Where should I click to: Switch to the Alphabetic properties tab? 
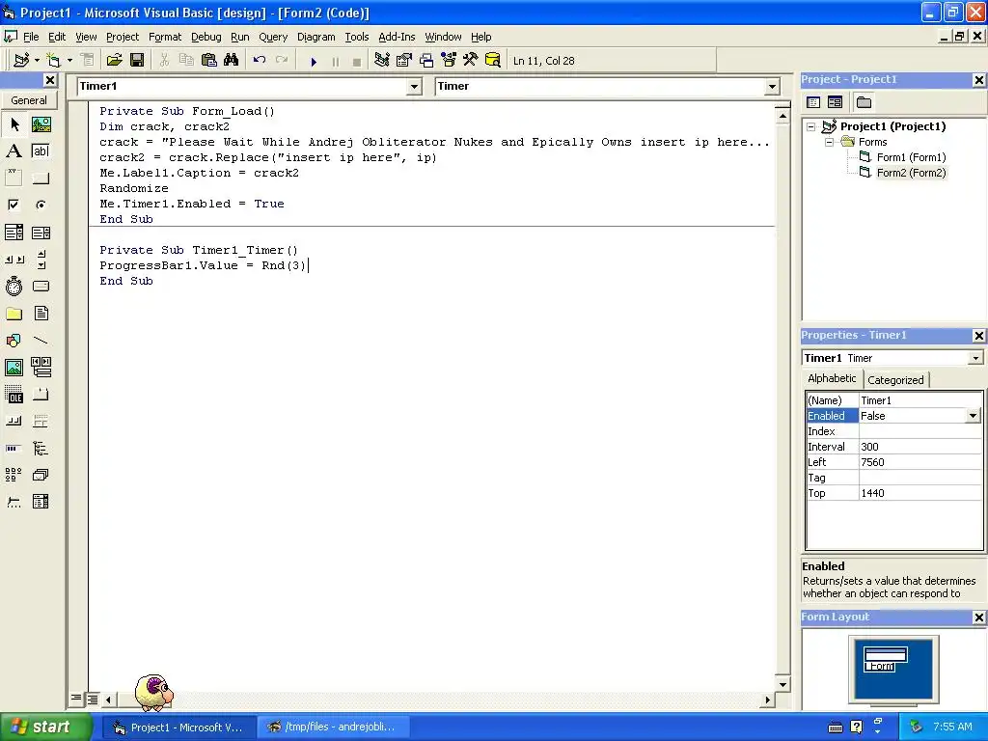[832, 378]
